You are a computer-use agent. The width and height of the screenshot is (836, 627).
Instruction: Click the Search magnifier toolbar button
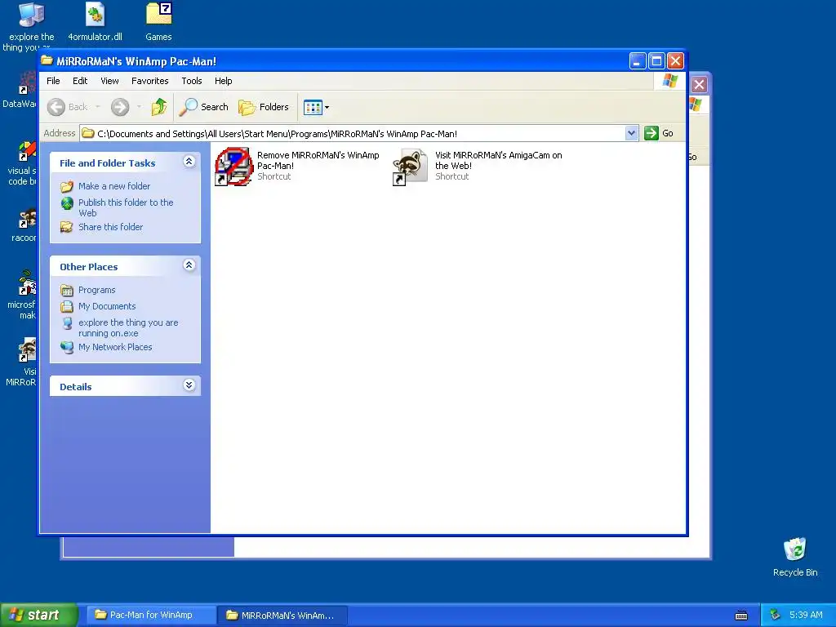click(203, 107)
